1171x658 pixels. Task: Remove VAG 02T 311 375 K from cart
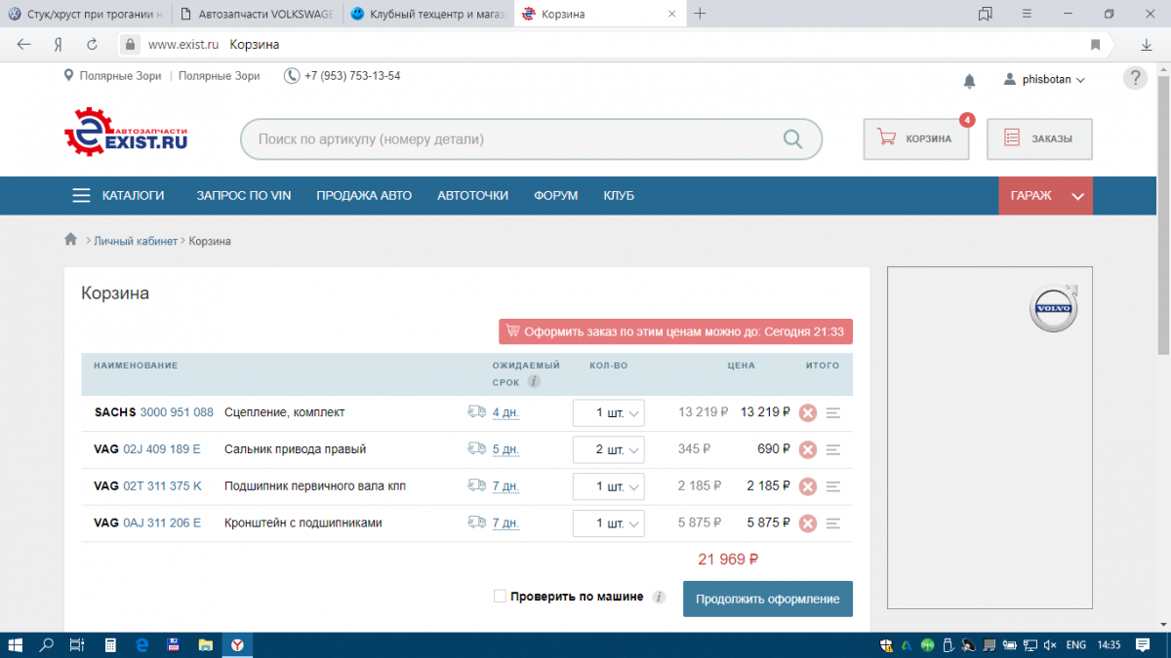tap(808, 486)
